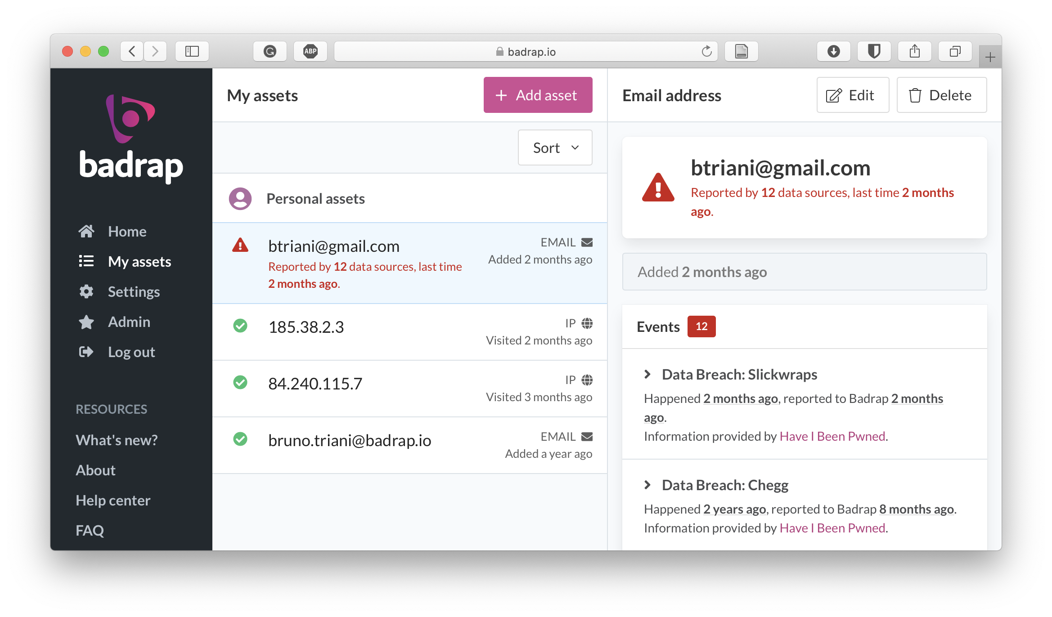Open the Reader view page icon
Image resolution: width=1052 pixels, height=617 pixels.
pos(742,51)
